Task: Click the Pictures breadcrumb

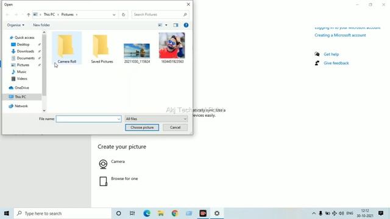Action: point(68,15)
